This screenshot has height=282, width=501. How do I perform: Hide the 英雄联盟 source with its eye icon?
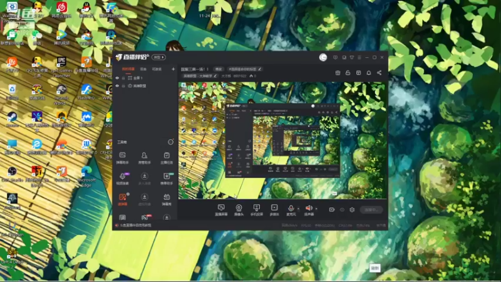pos(117,86)
